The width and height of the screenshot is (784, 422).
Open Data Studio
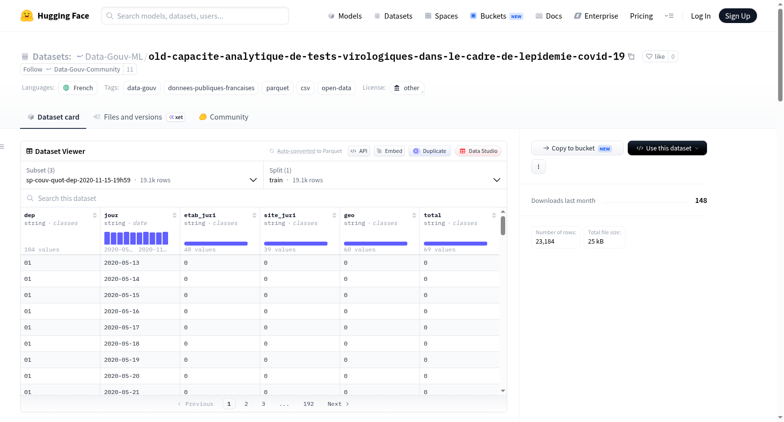tap(478, 151)
